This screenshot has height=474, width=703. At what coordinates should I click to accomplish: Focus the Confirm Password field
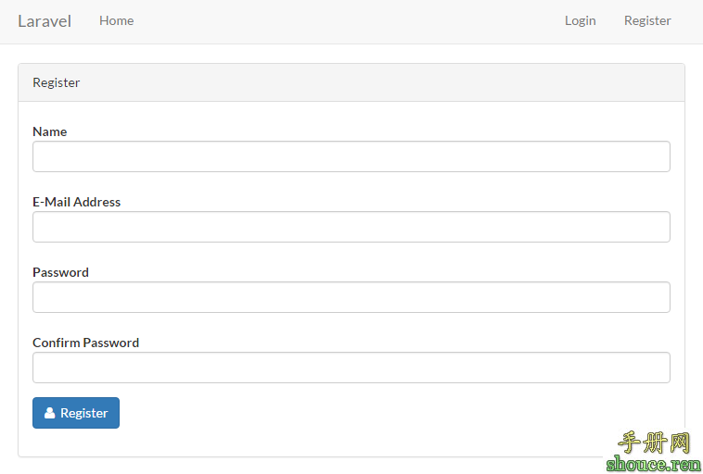[x=351, y=368]
